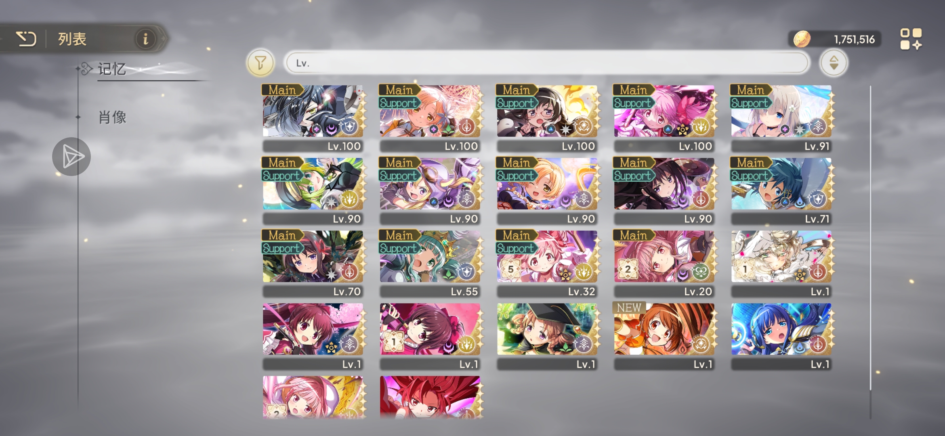Switch to the 肖像 tab

pyautogui.click(x=112, y=117)
